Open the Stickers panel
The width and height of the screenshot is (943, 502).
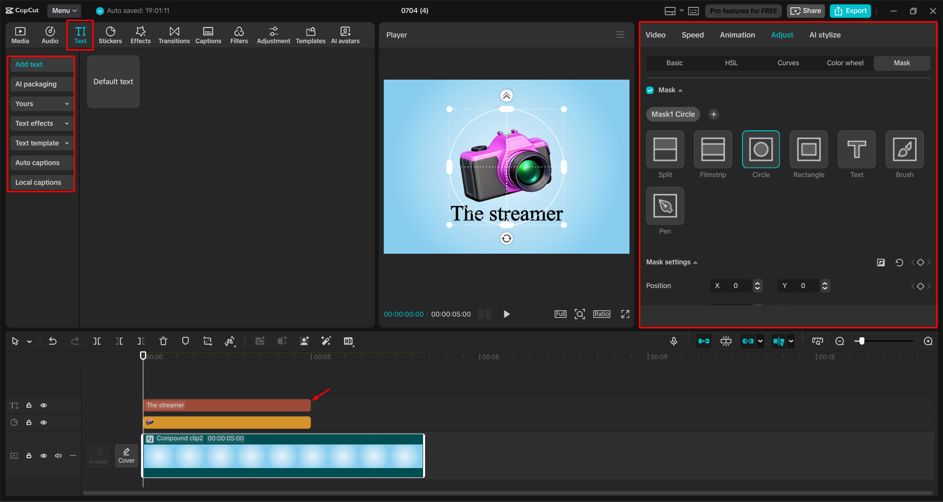(x=110, y=34)
